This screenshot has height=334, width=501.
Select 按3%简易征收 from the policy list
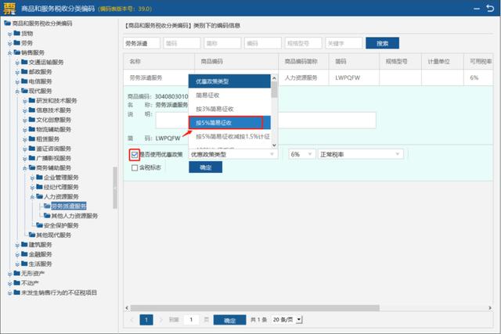pos(229,109)
